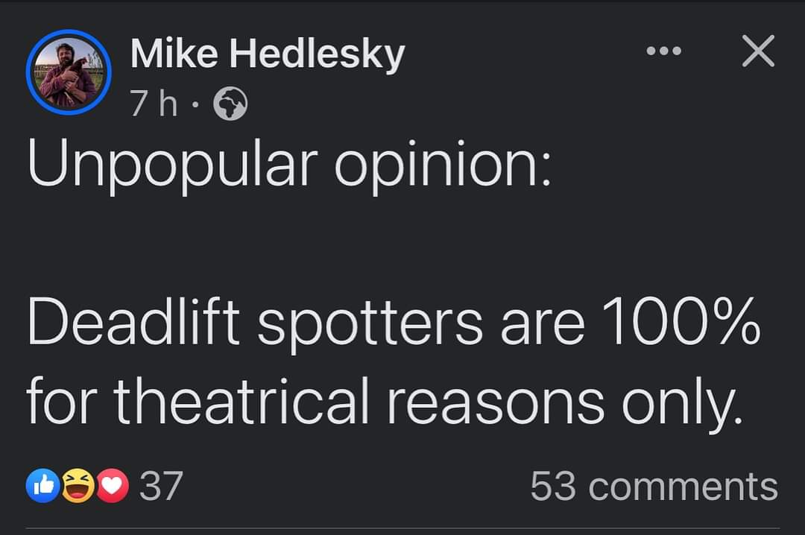View the 37 reactions count
Viewport: 805px width, 535px height.
pyautogui.click(x=161, y=487)
